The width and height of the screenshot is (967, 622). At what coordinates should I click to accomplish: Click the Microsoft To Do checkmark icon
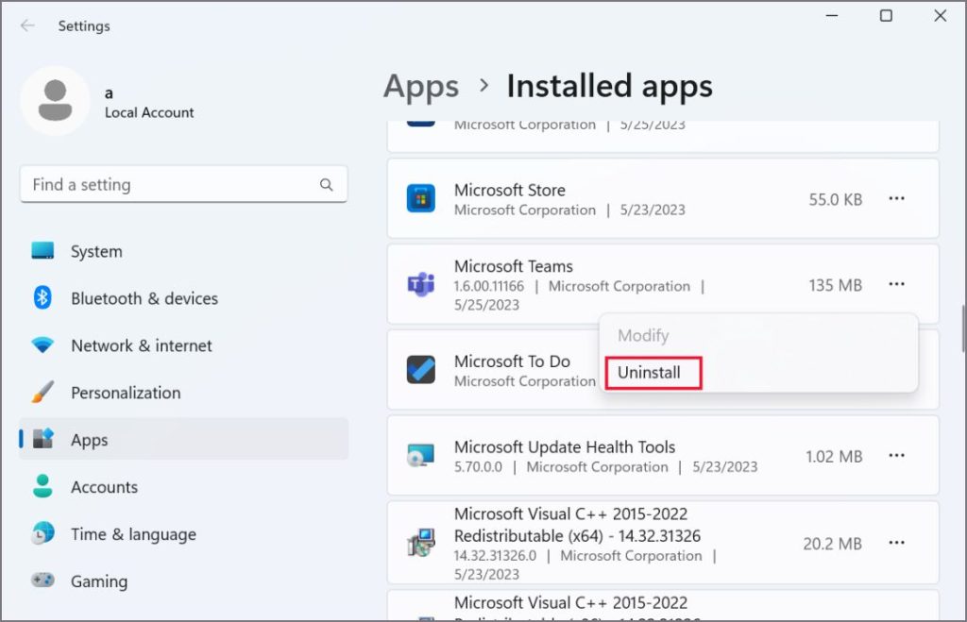click(x=420, y=369)
